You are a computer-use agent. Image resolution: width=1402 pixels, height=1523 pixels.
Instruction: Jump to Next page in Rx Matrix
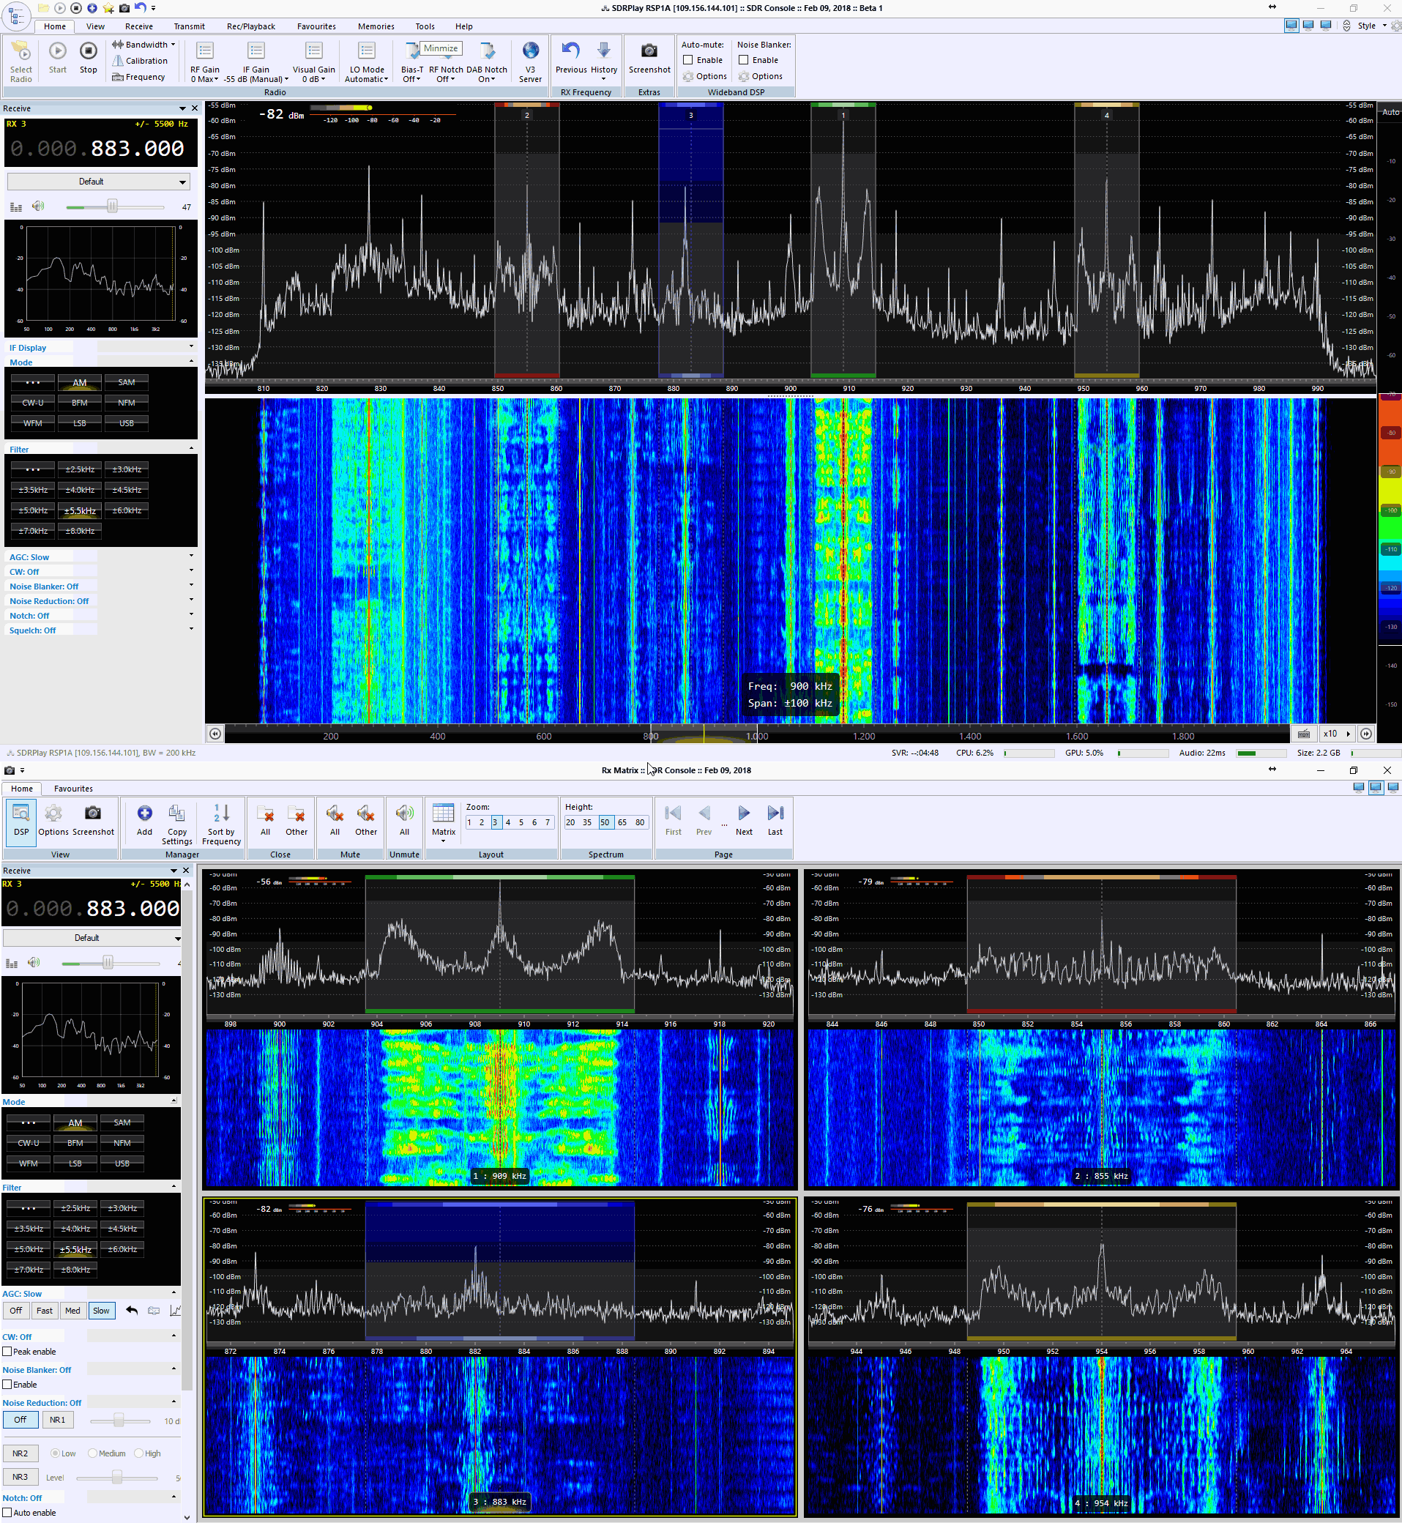(744, 814)
